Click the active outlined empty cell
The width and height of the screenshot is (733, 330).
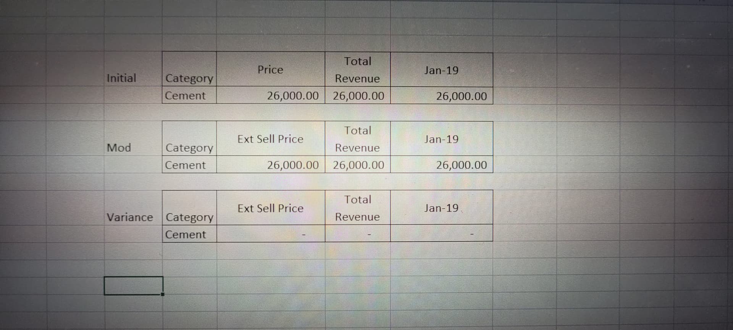134,286
